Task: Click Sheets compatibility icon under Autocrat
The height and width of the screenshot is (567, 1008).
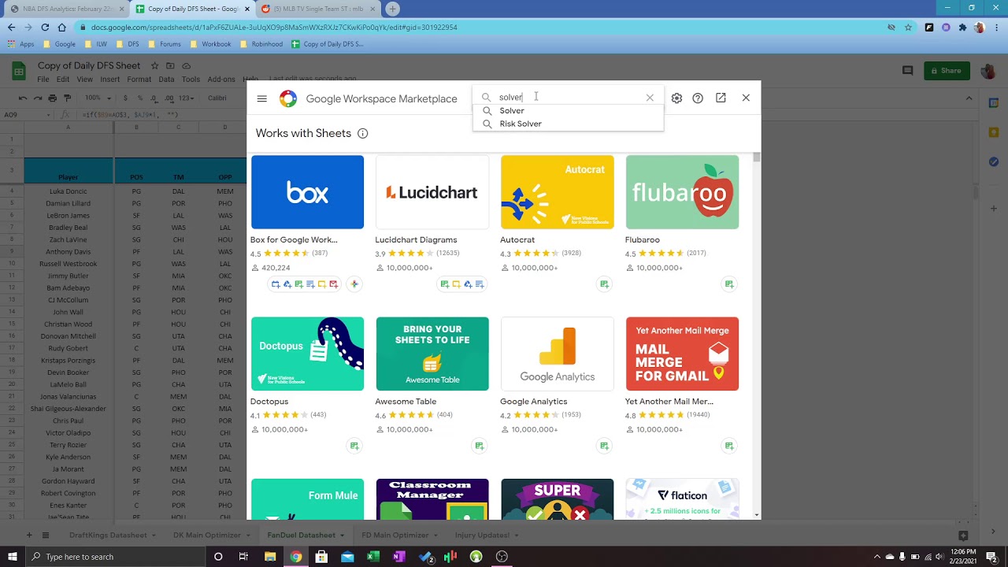Action: (604, 284)
